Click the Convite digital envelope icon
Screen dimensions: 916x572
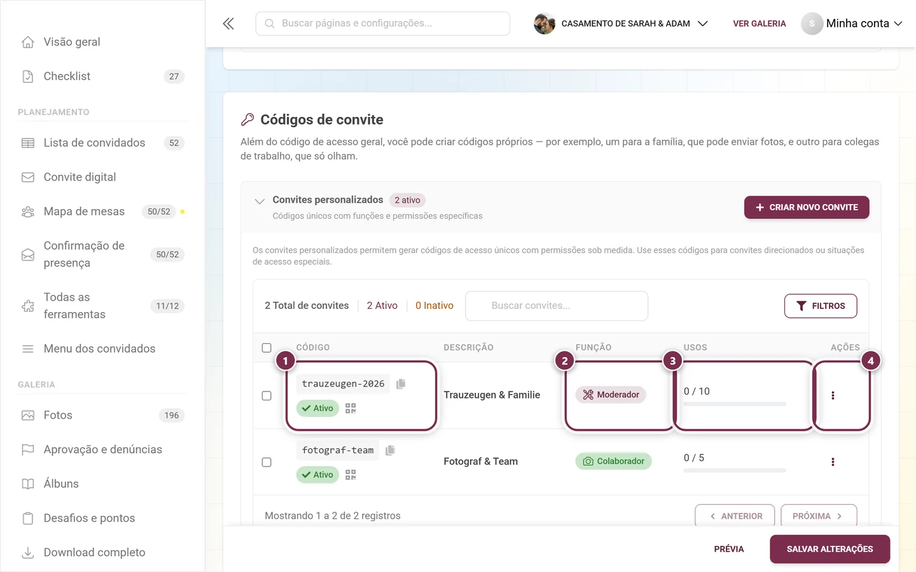pyautogui.click(x=28, y=177)
